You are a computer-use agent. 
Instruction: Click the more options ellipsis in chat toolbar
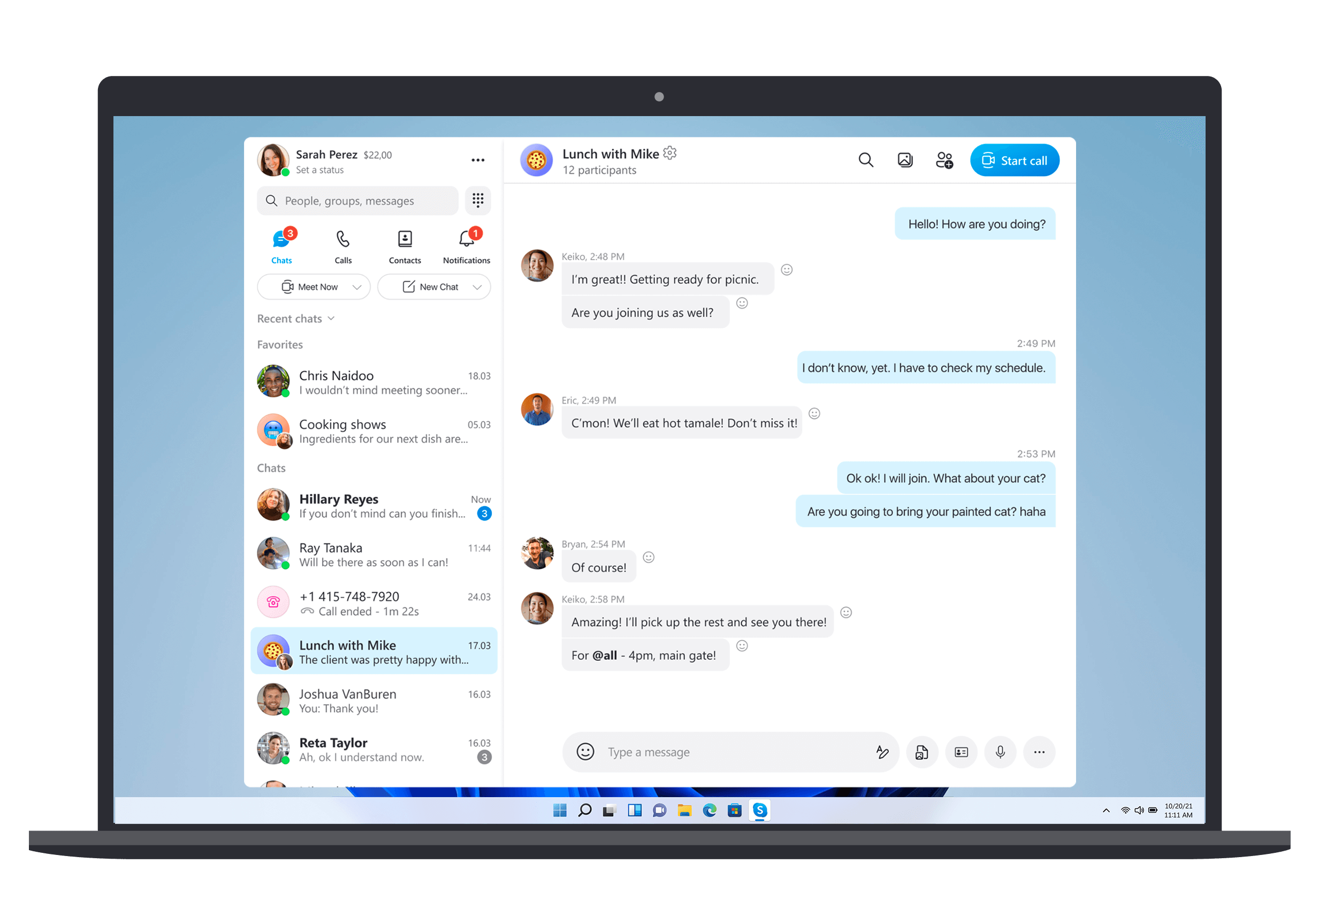(x=1039, y=752)
